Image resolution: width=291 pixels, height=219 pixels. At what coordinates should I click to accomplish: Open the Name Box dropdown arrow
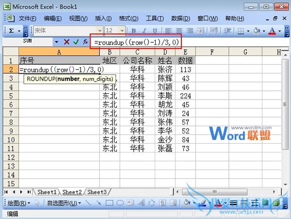(57, 42)
